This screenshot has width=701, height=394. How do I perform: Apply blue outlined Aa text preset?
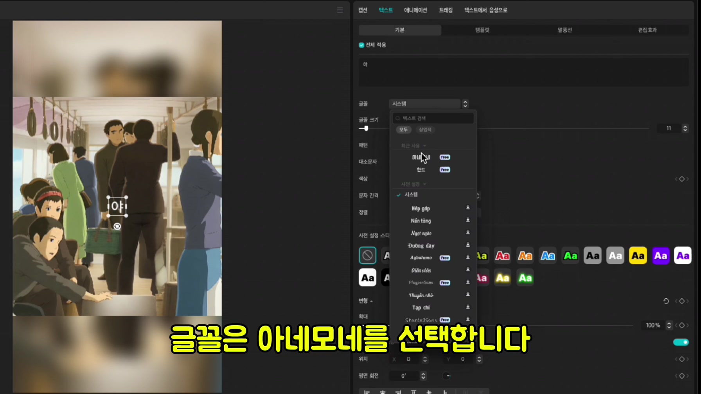click(548, 256)
